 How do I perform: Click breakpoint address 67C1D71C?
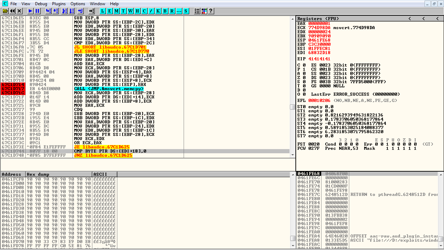point(13,93)
